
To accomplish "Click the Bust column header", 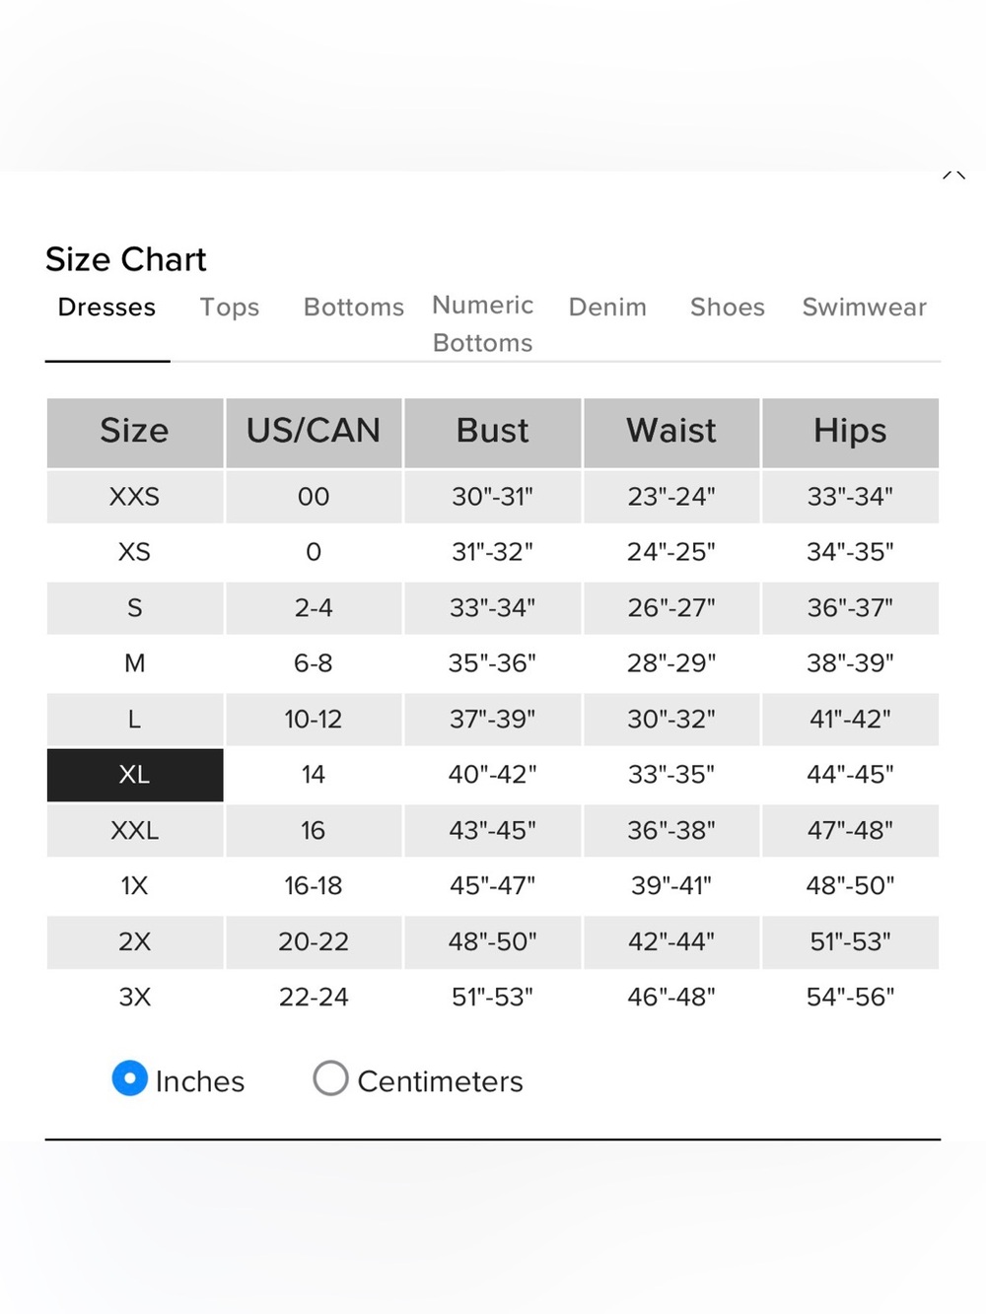I will (493, 432).
